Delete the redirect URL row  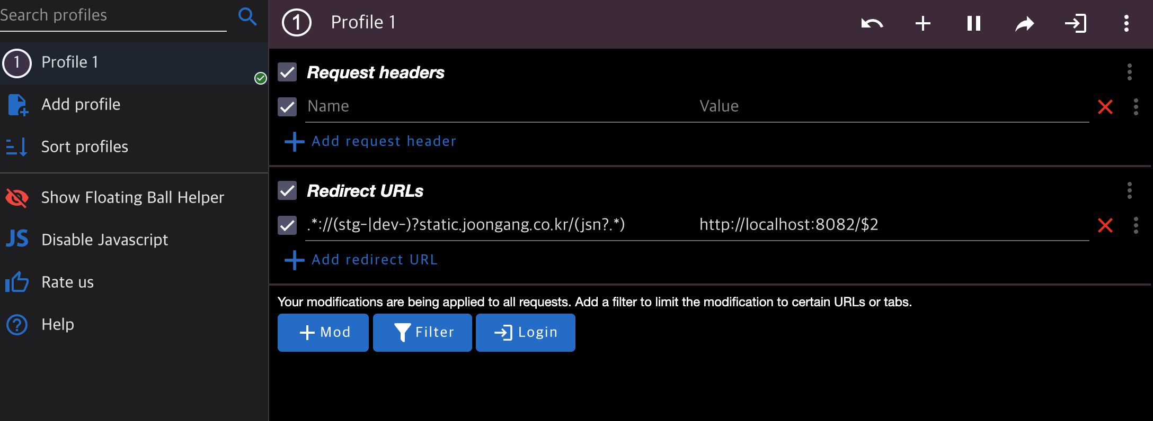[x=1105, y=225]
